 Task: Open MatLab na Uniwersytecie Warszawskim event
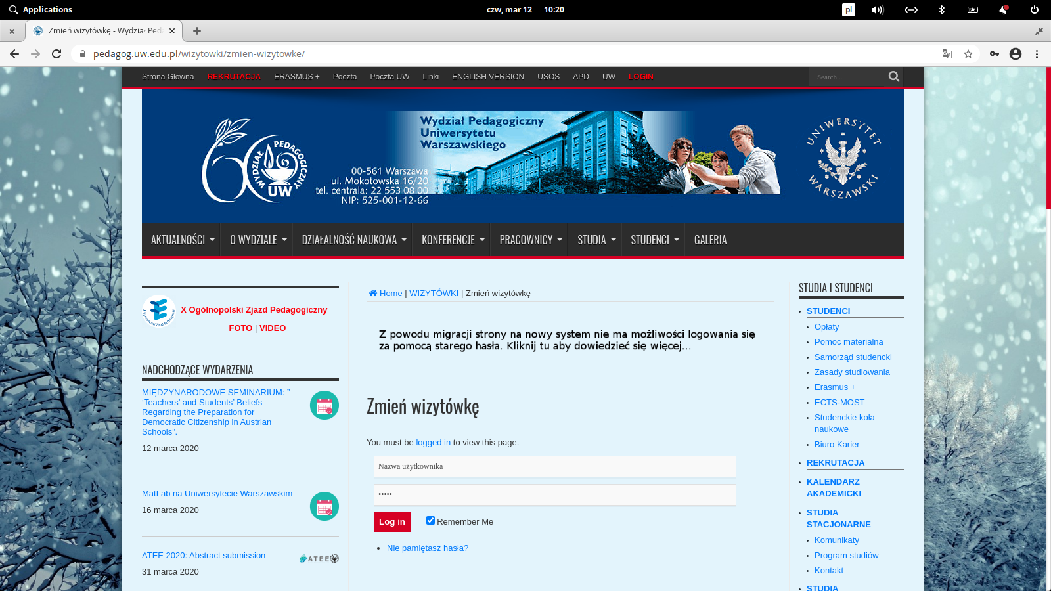coord(217,494)
